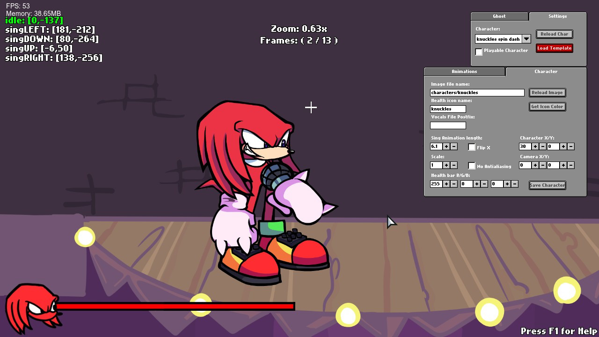Select the highlighted idle animation entry

(x=34, y=21)
